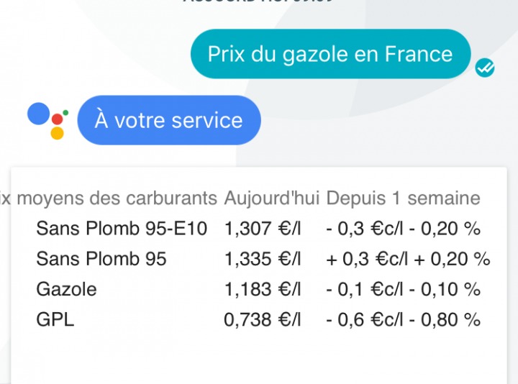Image resolution: width=518 pixels, height=384 pixels.
Task: Select the "Prix du gazole en France" message bubble
Action: tap(330, 54)
